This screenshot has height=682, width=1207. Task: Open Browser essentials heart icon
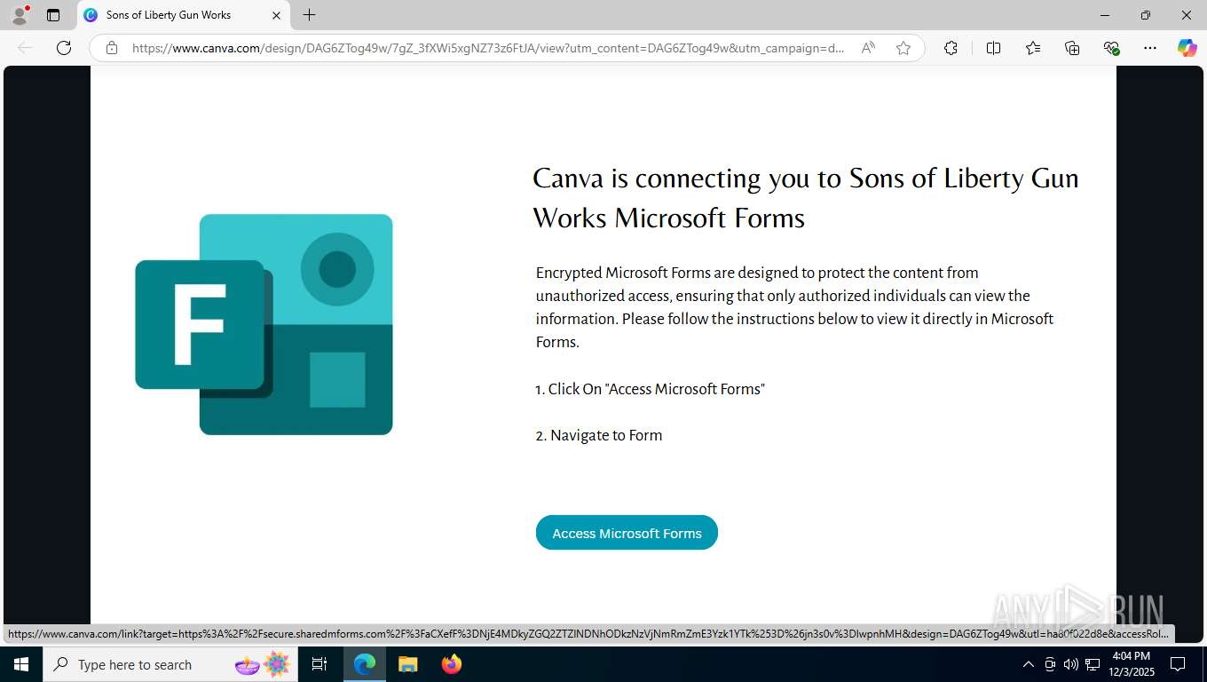[x=1111, y=48]
